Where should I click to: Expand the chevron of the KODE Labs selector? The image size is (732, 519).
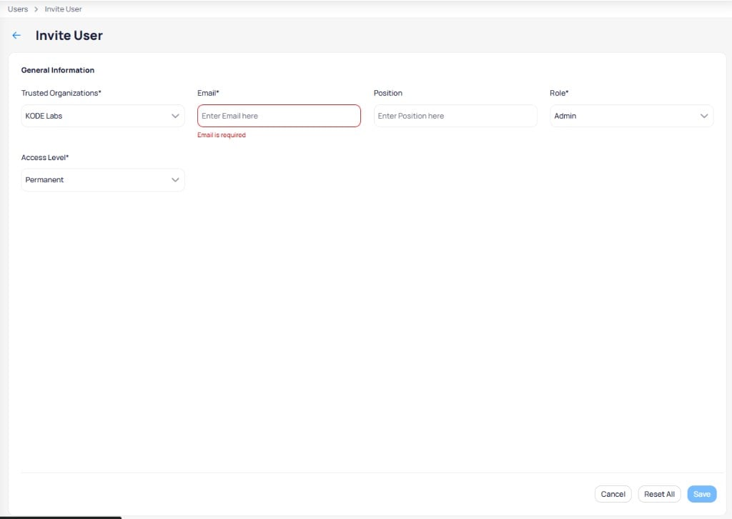[175, 116]
